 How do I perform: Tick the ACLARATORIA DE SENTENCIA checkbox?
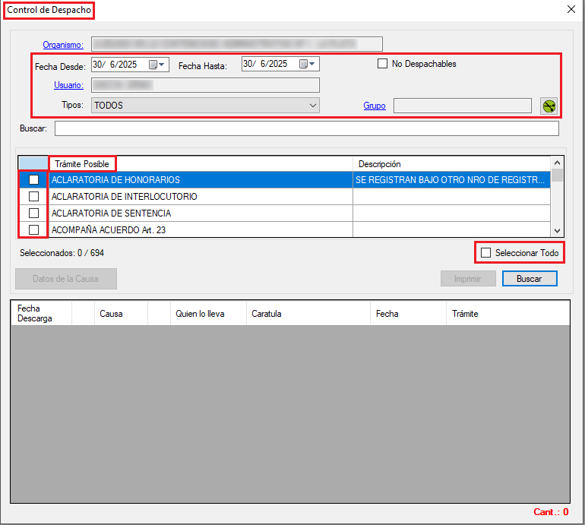click(33, 213)
